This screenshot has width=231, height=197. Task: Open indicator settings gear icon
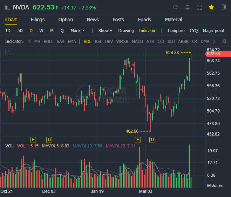tap(224, 42)
